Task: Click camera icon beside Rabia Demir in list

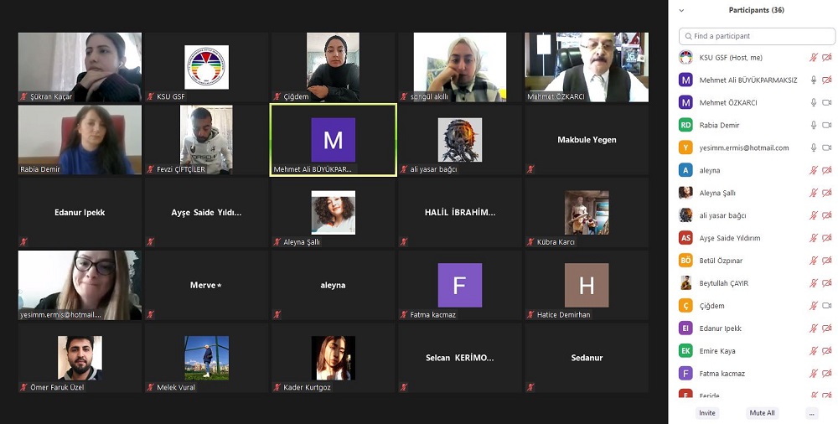Action: [827, 126]
